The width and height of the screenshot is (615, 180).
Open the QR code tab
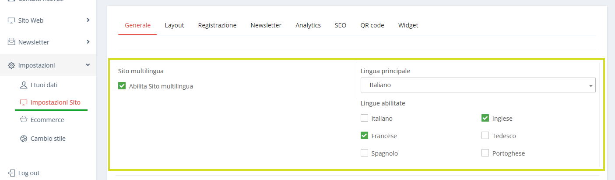coord(372,25)
